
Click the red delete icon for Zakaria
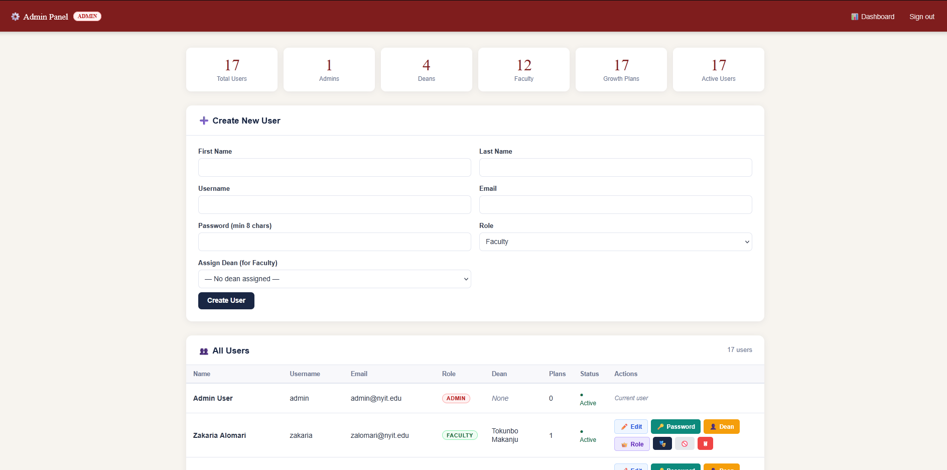705,444
